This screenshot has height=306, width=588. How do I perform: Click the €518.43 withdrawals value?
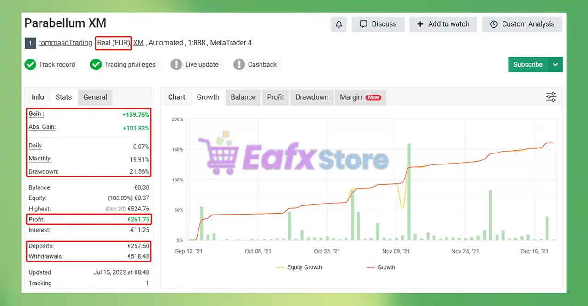pyautogui.click(x=138, y=256)
